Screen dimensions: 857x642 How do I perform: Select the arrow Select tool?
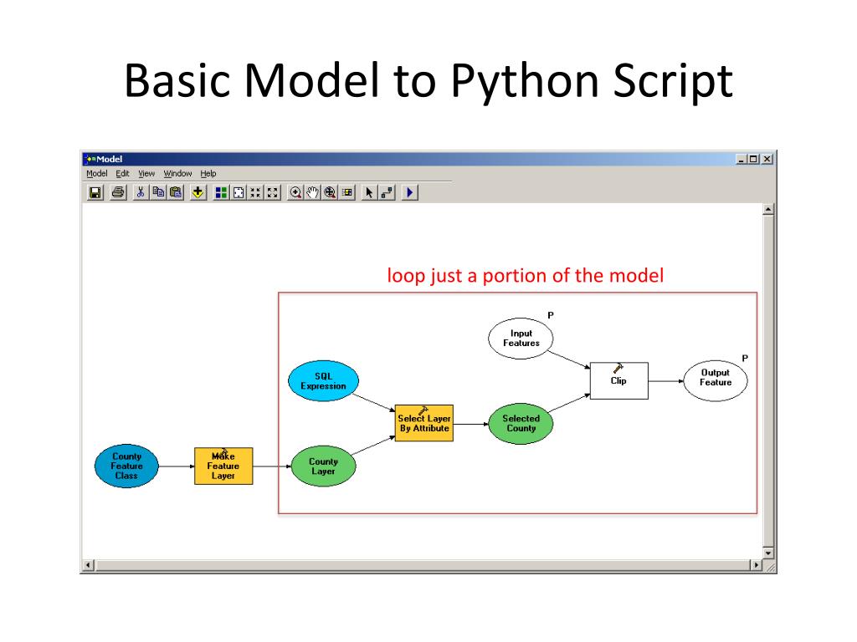369,193
